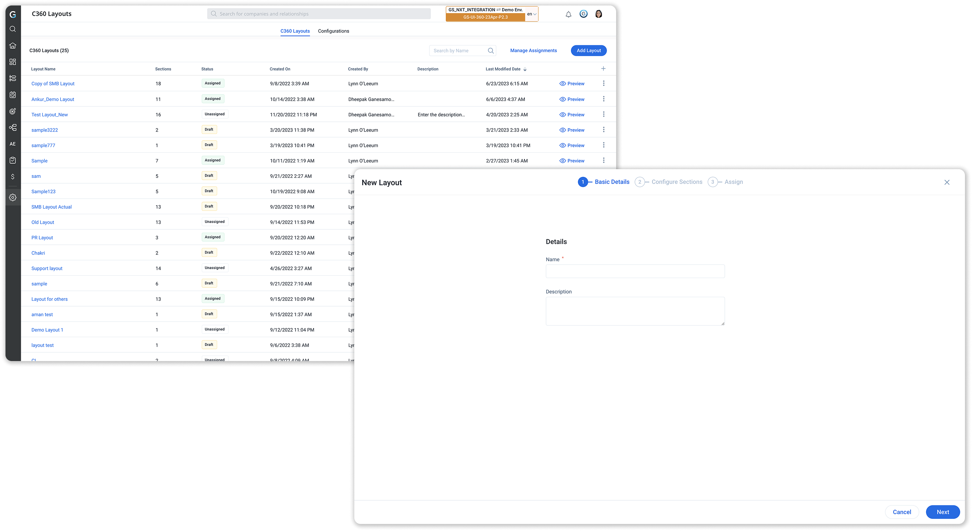Preview the Ankur_Demo Layout
The image size is (972, 531).
tap(572, 99)
